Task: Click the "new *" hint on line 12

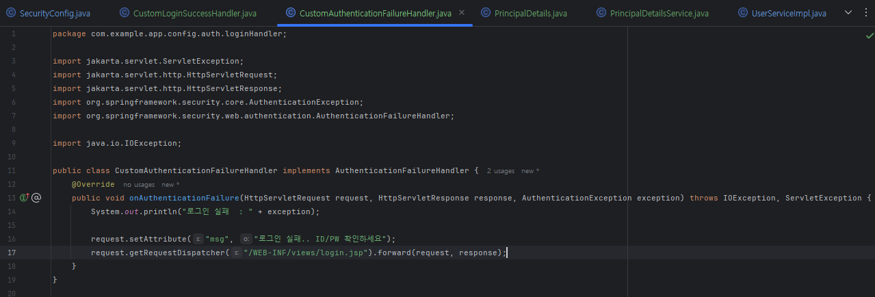Action: click(x=170, y=185)
